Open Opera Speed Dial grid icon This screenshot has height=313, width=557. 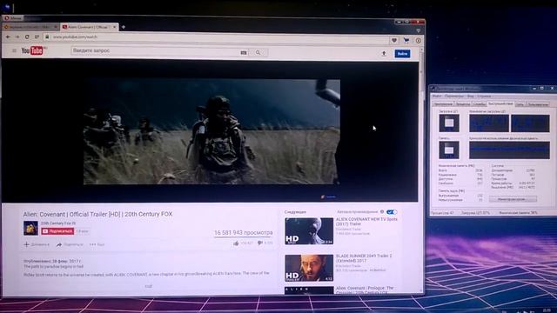[x=37, y=37]
